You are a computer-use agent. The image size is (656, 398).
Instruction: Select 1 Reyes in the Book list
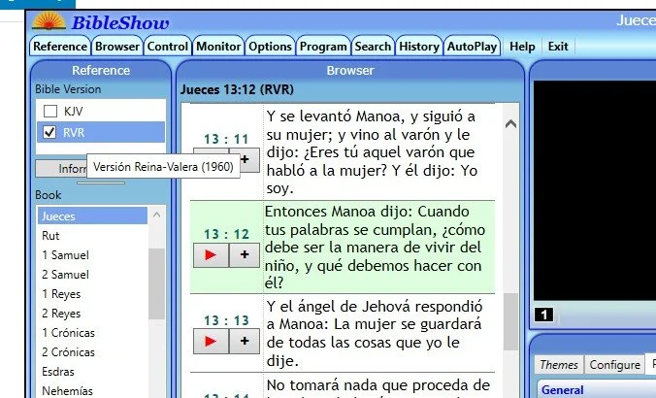92,294
